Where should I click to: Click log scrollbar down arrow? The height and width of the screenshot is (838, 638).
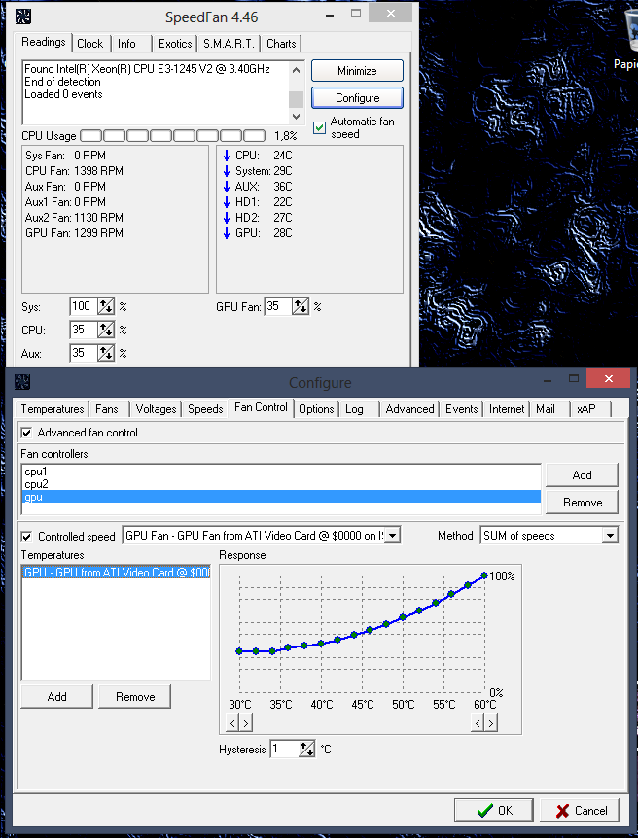tap(297, 116)
